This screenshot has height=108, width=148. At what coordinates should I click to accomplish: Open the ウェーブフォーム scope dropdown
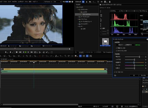click(x=144, y=11)
